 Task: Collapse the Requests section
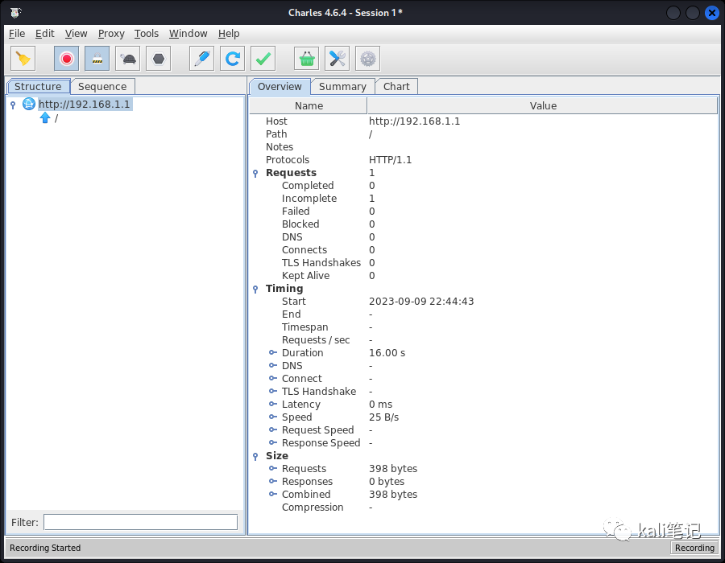click(255, 174)
